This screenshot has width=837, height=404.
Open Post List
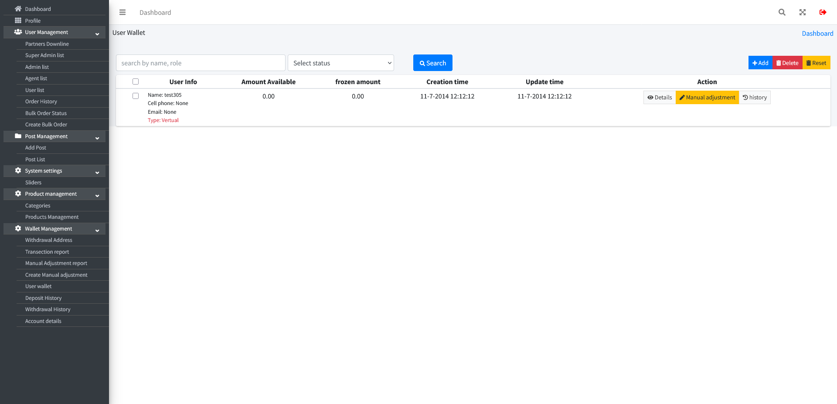pos(35,159)
